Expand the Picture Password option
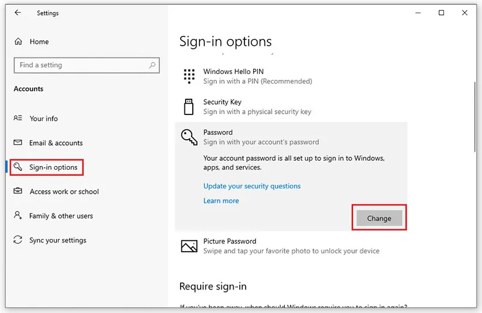 point(291,246)
